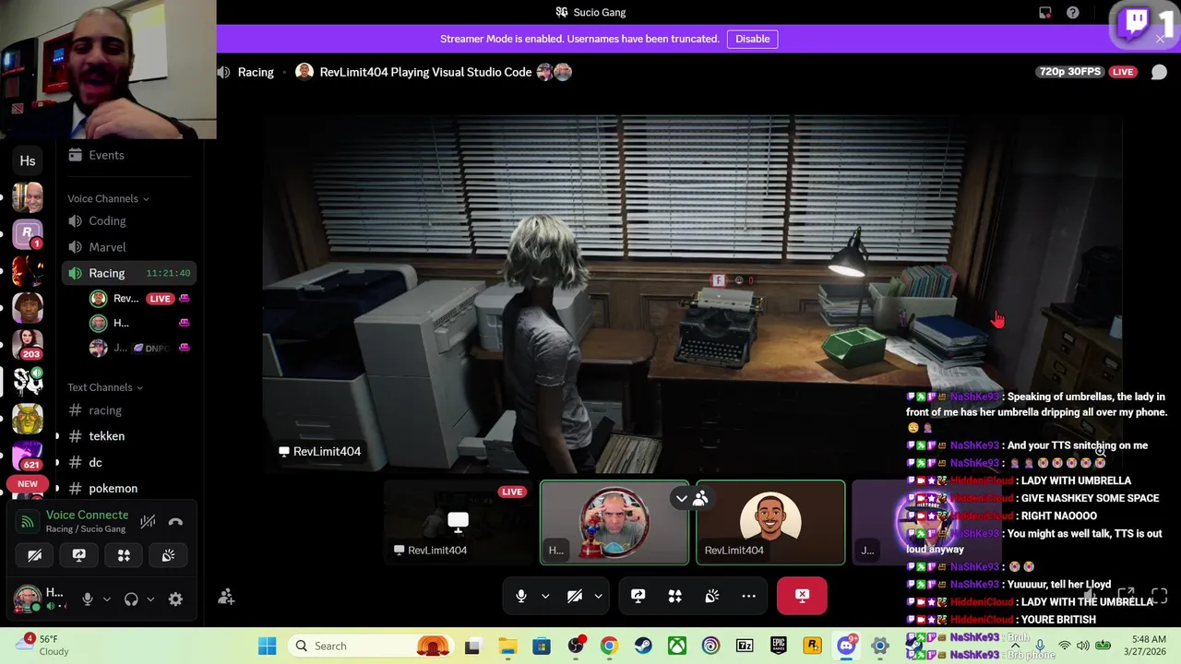1181x664 pixels.
Task: Open 7-Zip from the taskbar
Action: pos(745,646)
